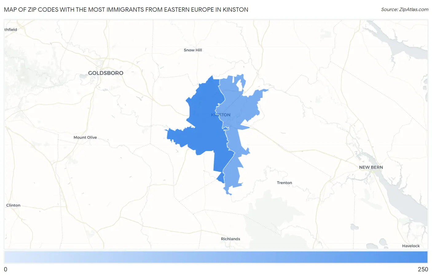Click the Goldsboro city label

tap(106, 73)
